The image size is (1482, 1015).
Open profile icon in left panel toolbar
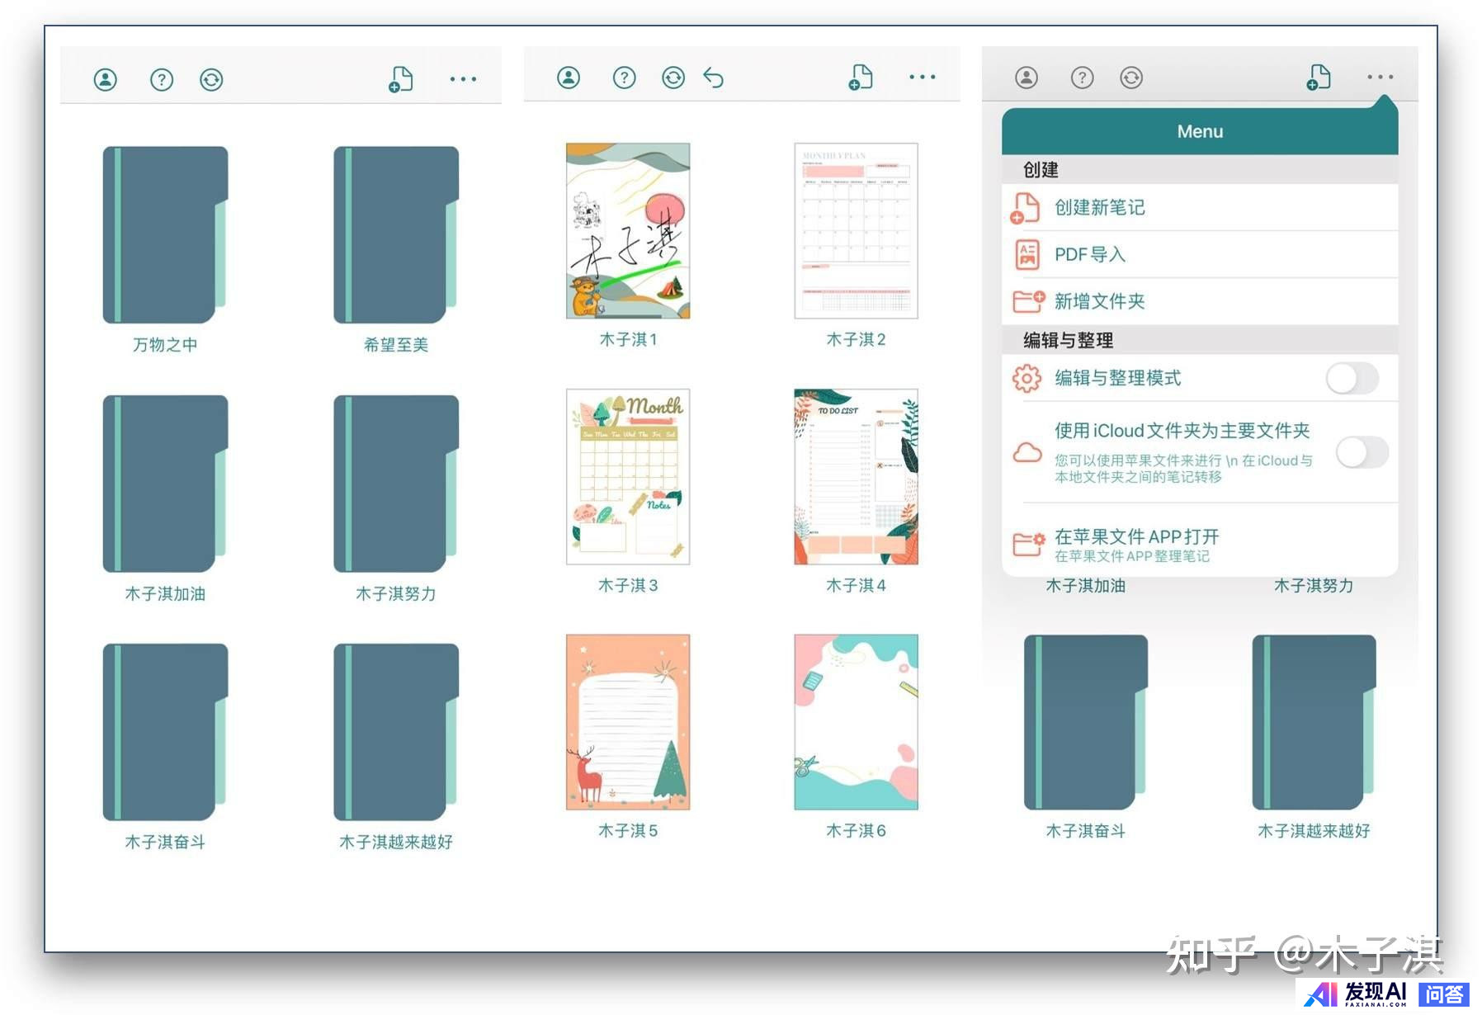[106, 80]
